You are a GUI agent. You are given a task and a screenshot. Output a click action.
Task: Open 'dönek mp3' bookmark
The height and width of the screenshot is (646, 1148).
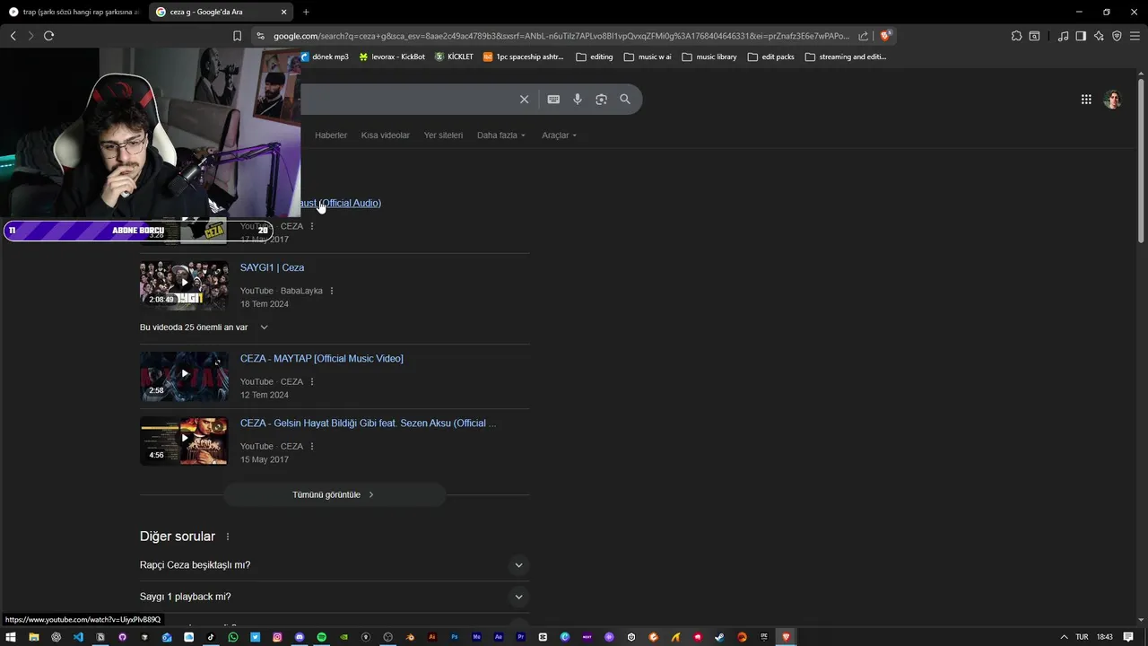[325, 57]
